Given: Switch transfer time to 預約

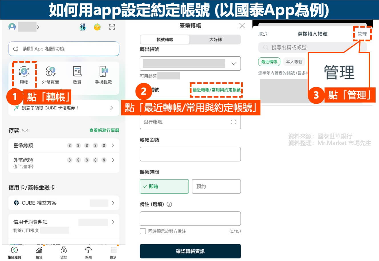Looking at the screenshot, I should pos(216,186).
